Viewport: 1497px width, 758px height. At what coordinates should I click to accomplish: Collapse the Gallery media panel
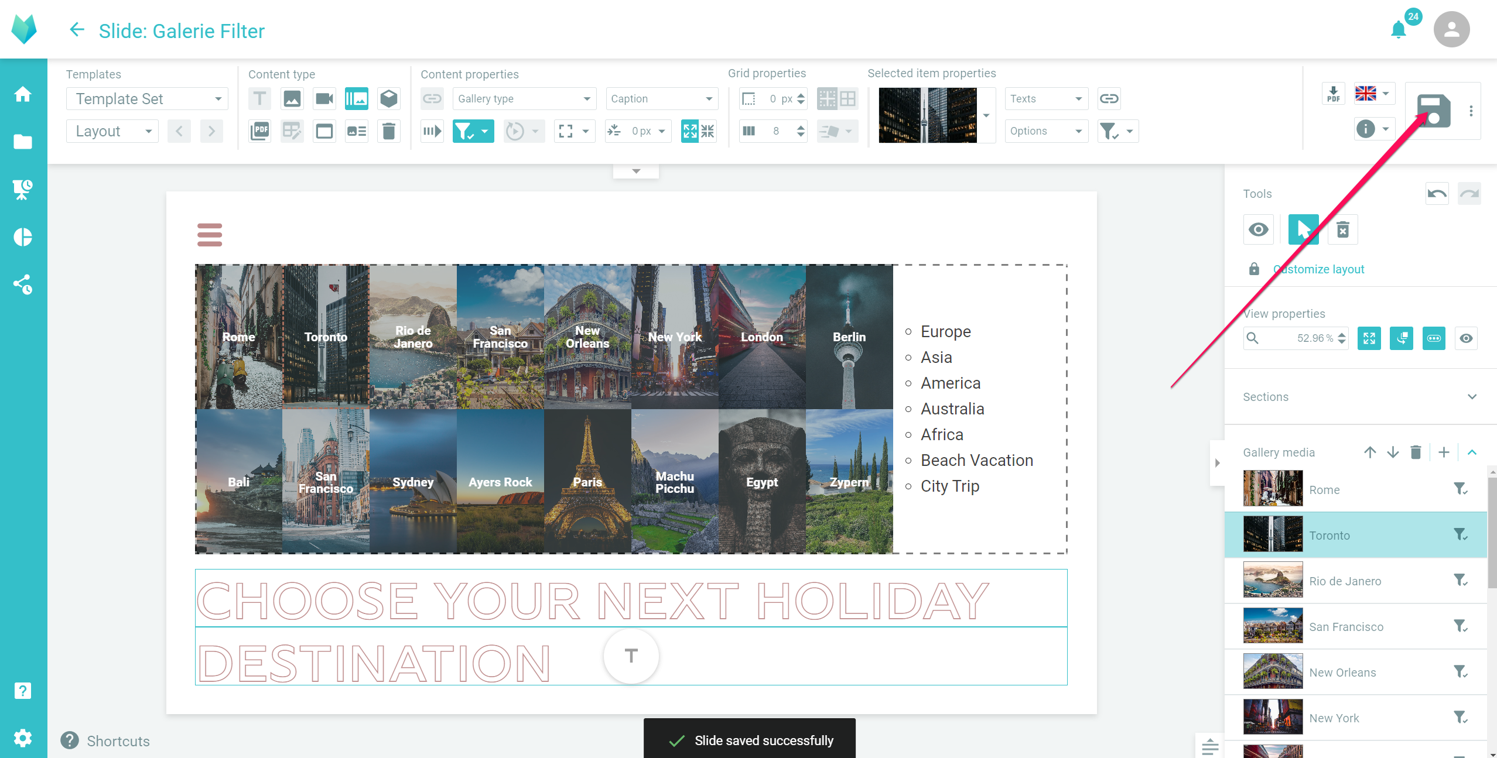pos(1472,452)
